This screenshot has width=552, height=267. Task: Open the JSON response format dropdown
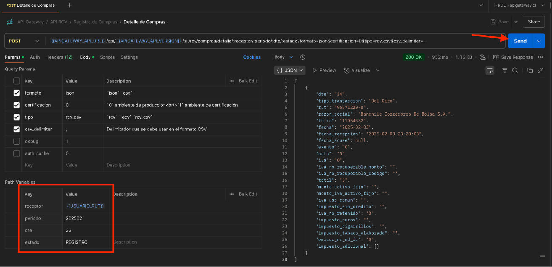[290, 70]
